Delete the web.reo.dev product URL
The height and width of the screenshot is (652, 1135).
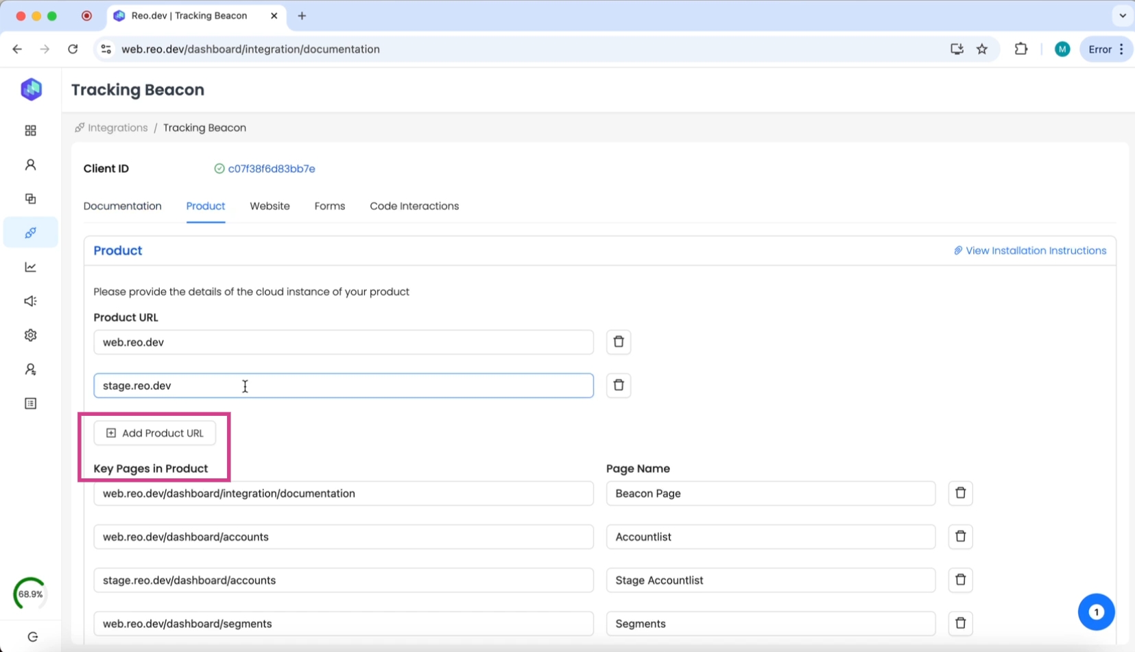click(x=618, y=342)
